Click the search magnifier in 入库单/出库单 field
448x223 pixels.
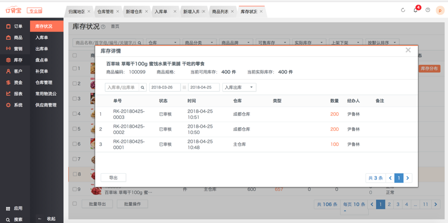(x=142, y=87)
